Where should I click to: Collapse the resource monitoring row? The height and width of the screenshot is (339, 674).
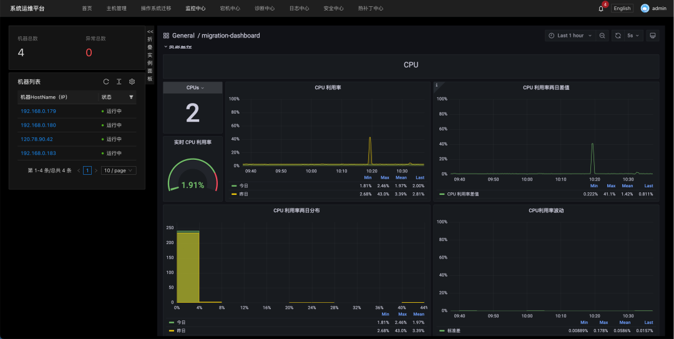[178, 47]
